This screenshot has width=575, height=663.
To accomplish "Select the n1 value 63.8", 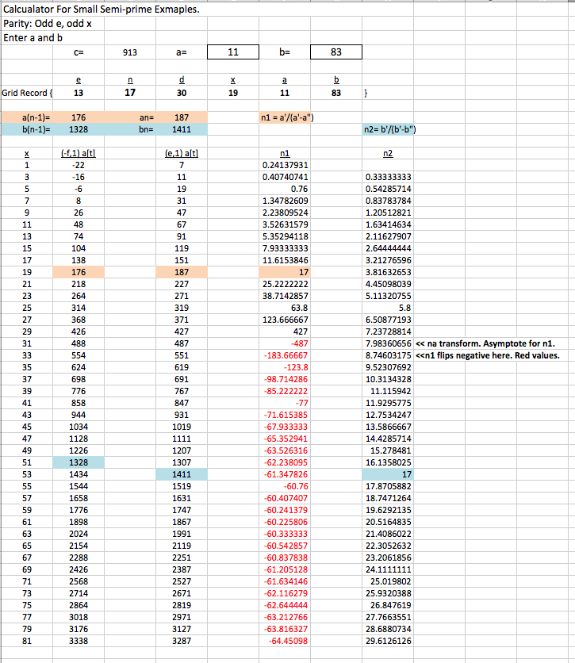I will (x=285, y=308).
